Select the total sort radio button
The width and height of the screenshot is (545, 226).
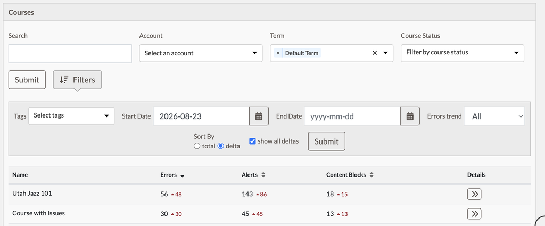coord(197,146)
